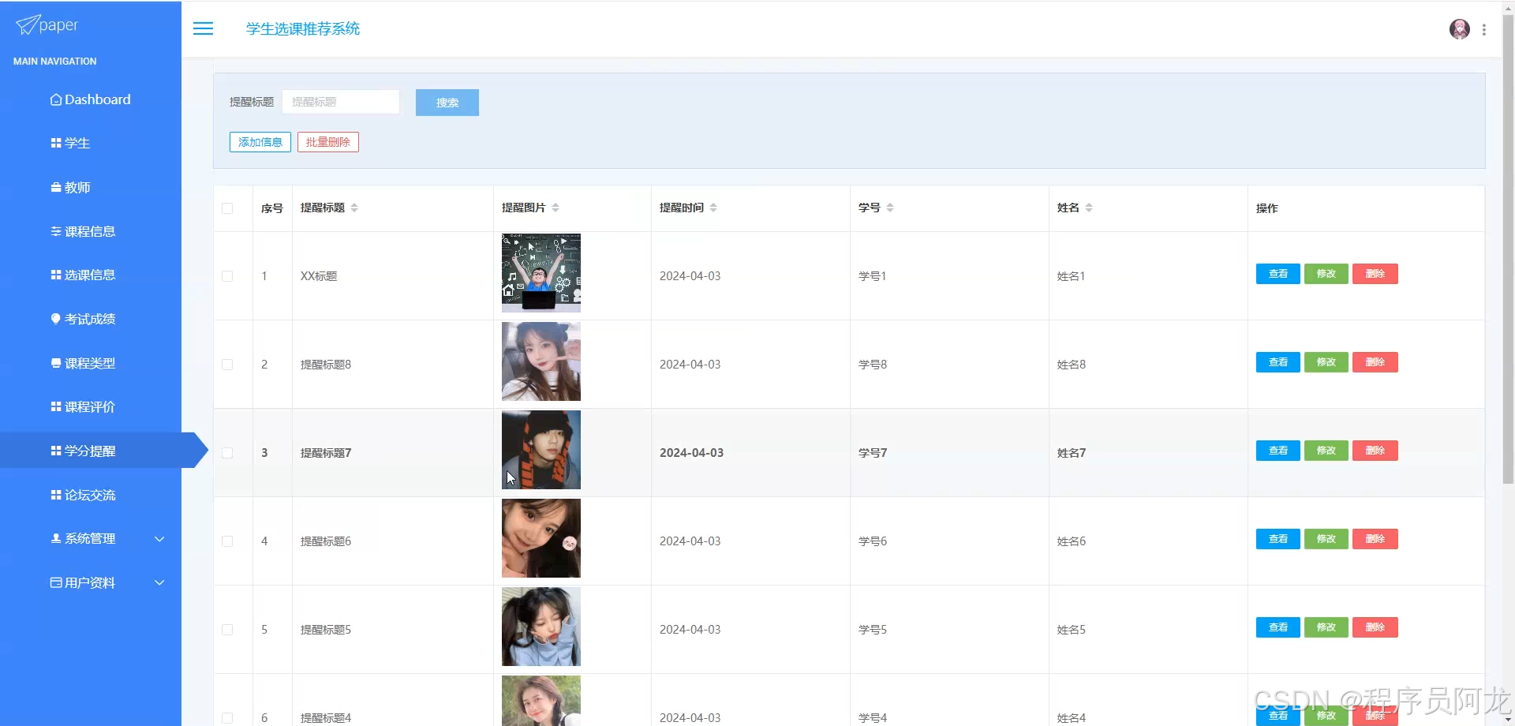Edit the 提醒标题5 row with 修改
The height and width of the screenshot is (726, 1515).
[1326, 627]
